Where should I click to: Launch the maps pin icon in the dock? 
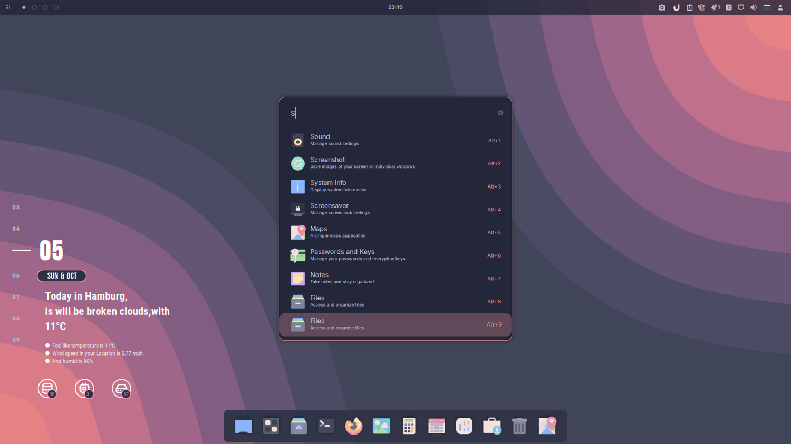click(x=547, y=426)
